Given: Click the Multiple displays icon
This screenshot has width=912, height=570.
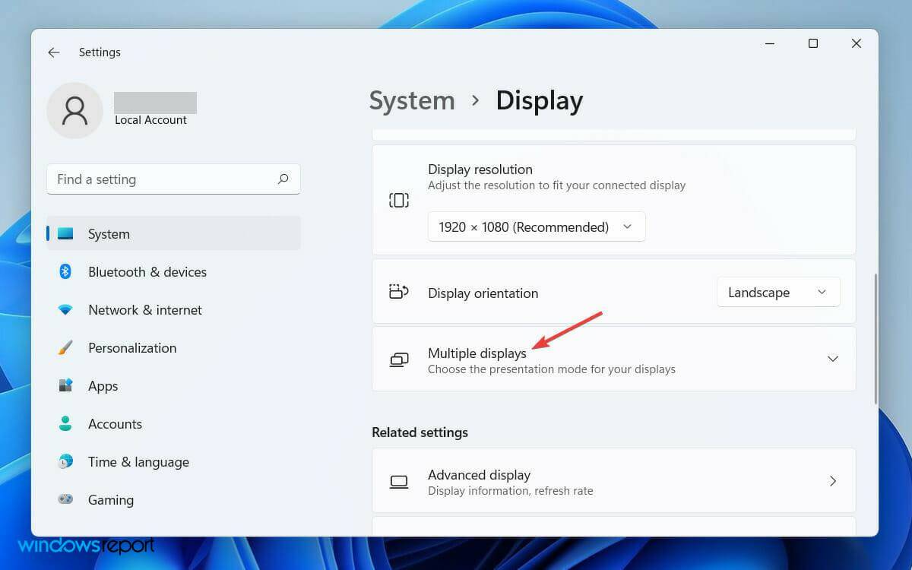Looking at the screenshot, I should pos(399,359).
